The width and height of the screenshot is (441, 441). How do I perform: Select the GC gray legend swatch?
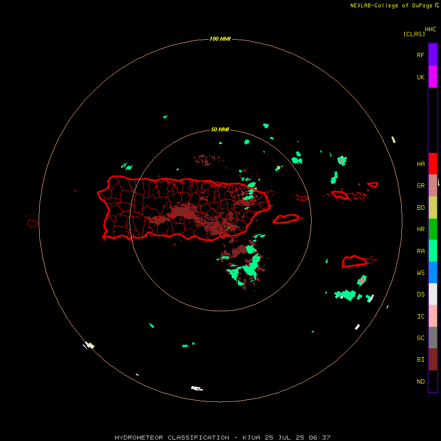(433, 338)
